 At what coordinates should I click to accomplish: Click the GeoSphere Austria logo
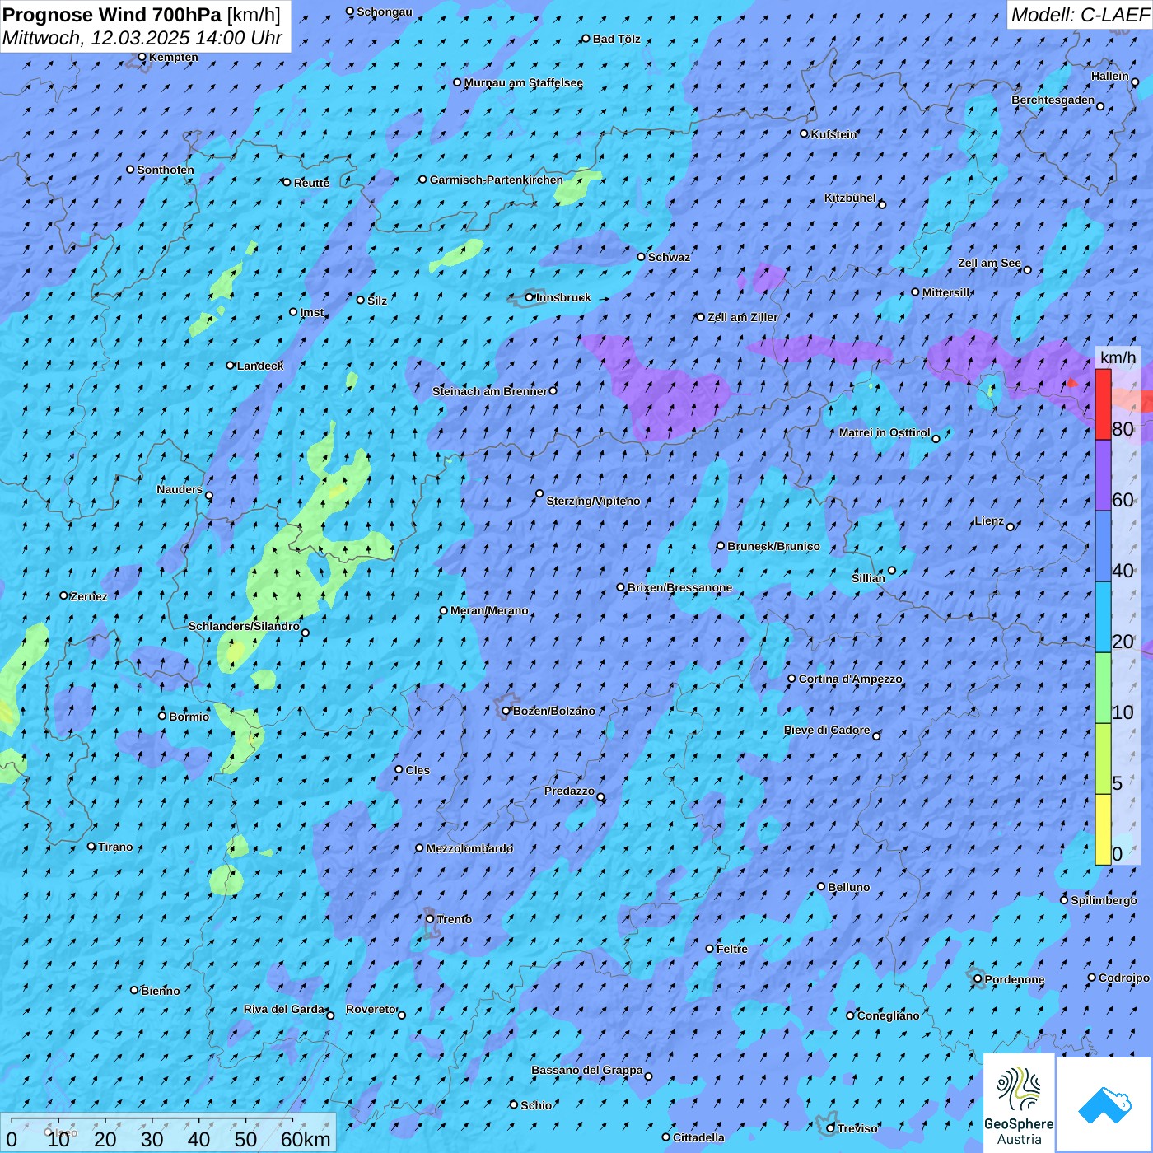[1019, 1103]
